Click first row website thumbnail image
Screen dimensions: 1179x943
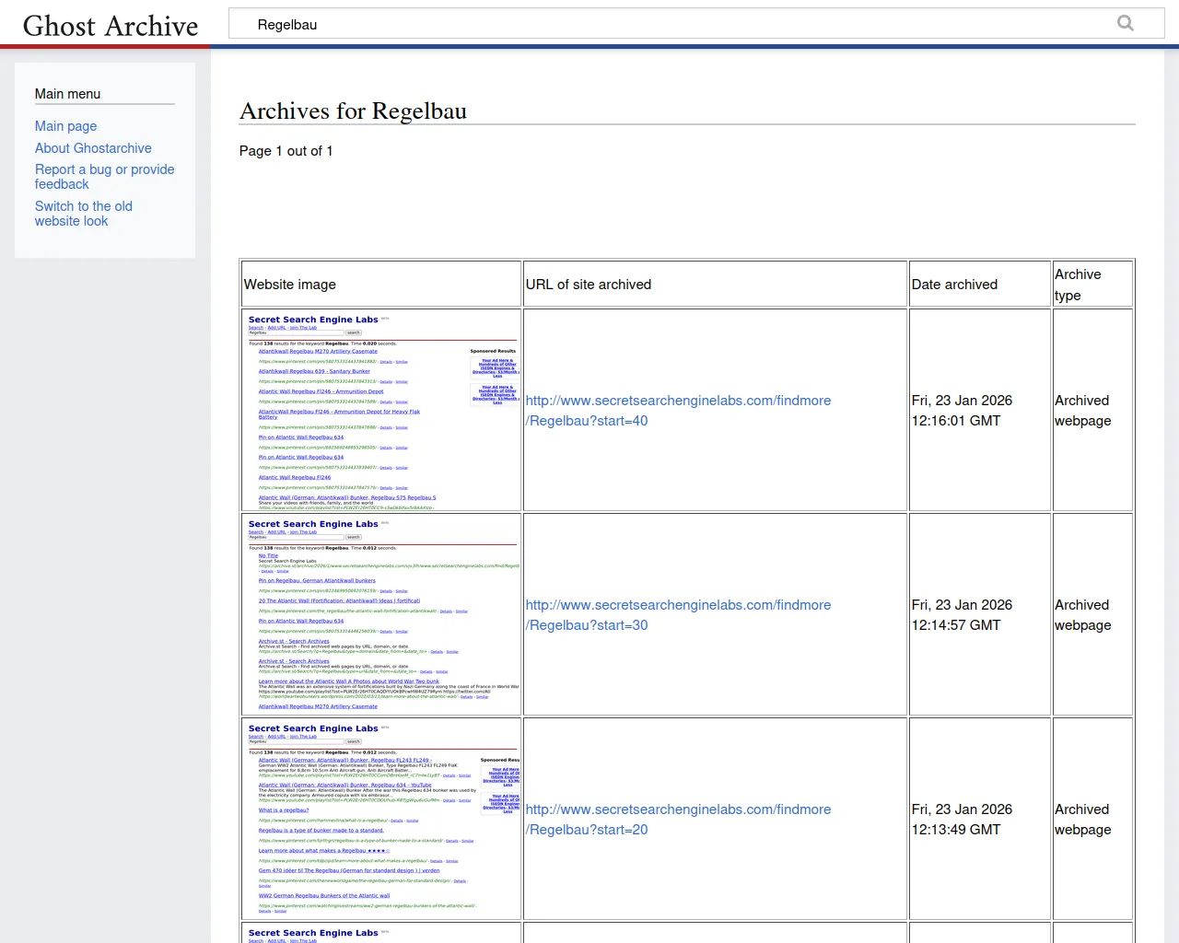click(x=381, y=411)
